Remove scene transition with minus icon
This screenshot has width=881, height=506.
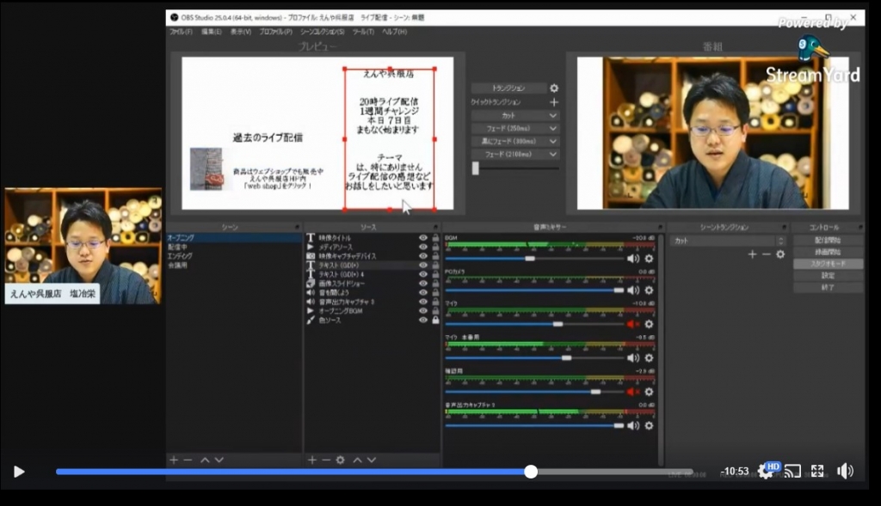tap(767, 254)
